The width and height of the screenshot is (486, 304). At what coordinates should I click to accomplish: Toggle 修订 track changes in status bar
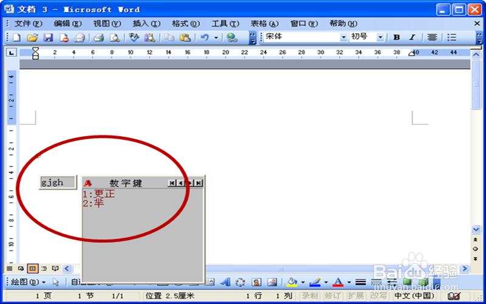(x=332, y=296)
